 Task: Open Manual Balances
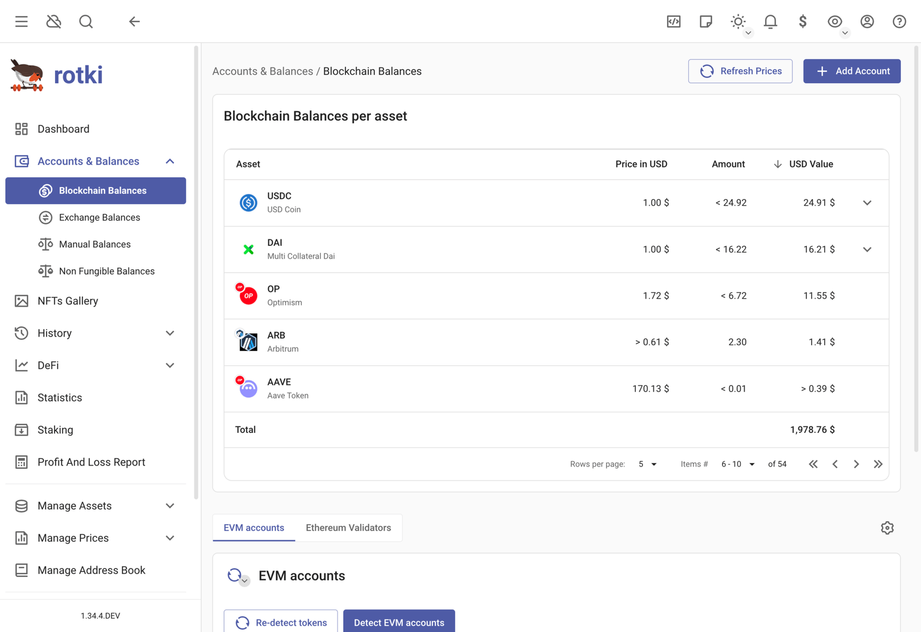point(96,244)
